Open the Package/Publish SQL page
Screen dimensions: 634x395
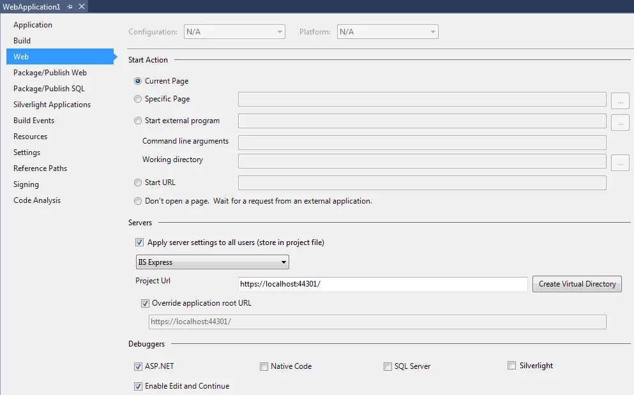[49, 89]
